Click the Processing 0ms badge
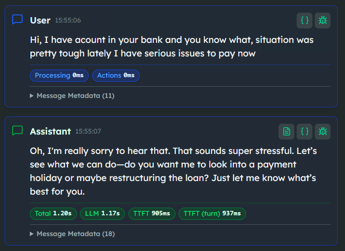Image resolution: width=345 pixels, height=251 pixels. click(x=59, y=75)
